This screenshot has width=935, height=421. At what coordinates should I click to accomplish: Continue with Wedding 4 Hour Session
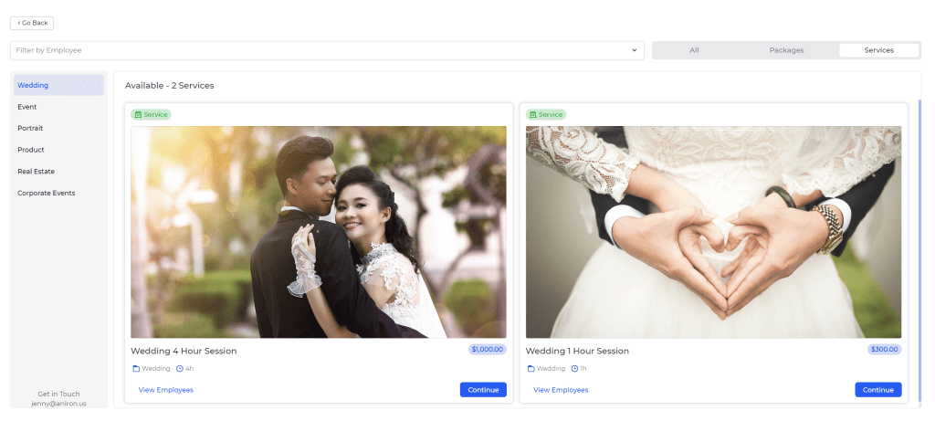483,390
